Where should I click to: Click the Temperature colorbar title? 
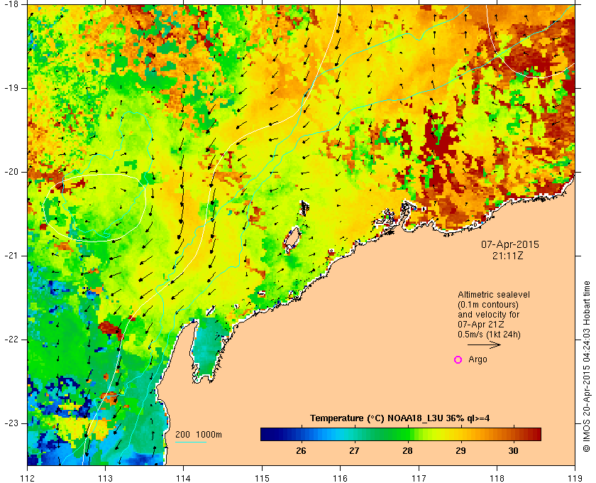click(400, 418)
